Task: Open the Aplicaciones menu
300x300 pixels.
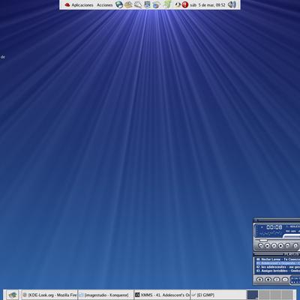Action: pyautogui.click(x=82, y=5)
